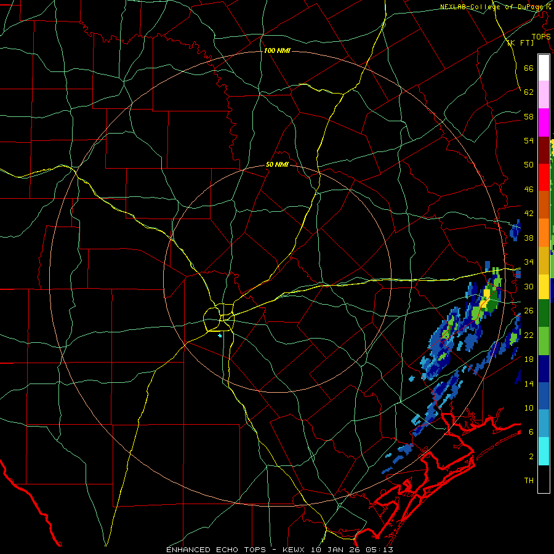This screenshot has width=554, height=554.
Task: Click the 05:13 timestamp in caption
Action: [380, 550]
